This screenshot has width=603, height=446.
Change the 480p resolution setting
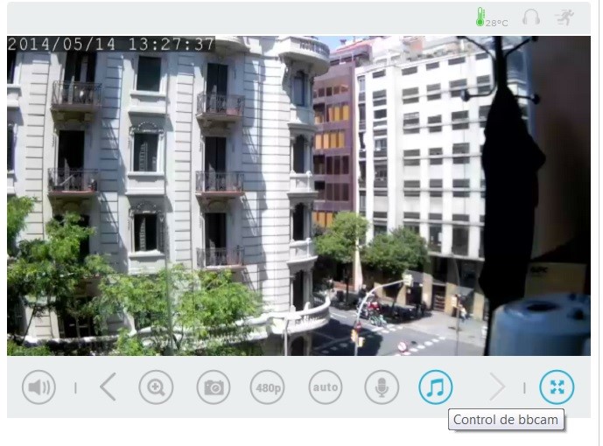click(268, 387)
